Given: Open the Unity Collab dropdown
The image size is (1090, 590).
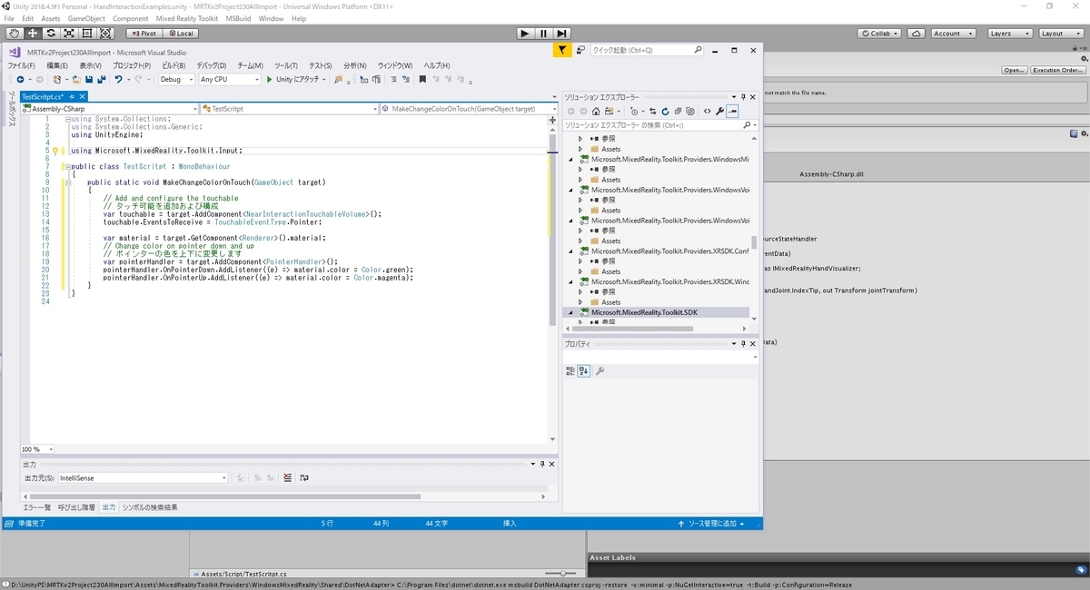Looking at the screenshot, I should pos(880,34).
